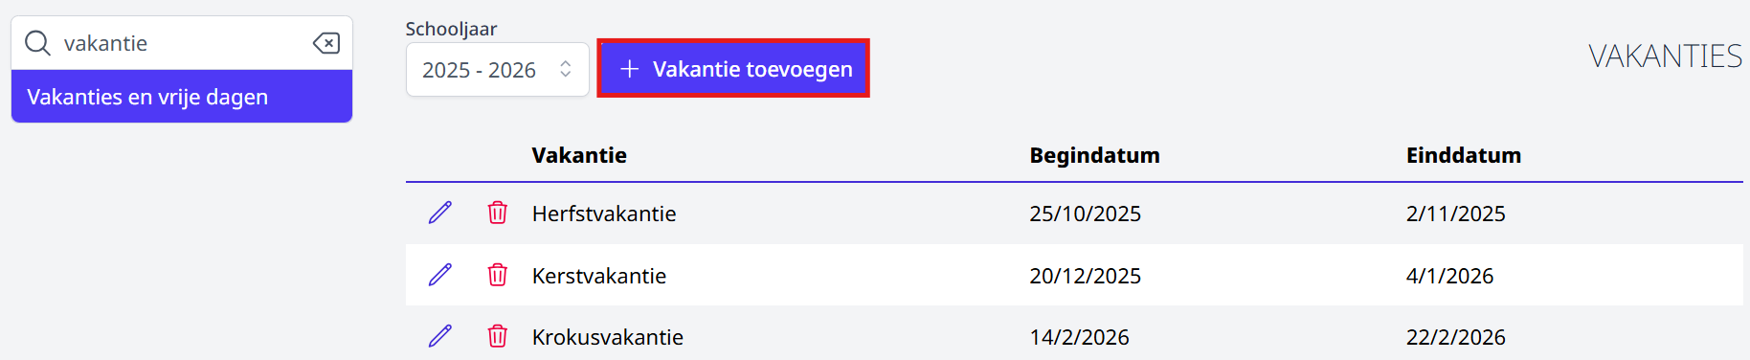Delete Krokusvakantie with the red trash icon
Image resolution: width=1750 pixels, height=360 pixels.
[498, 336]
